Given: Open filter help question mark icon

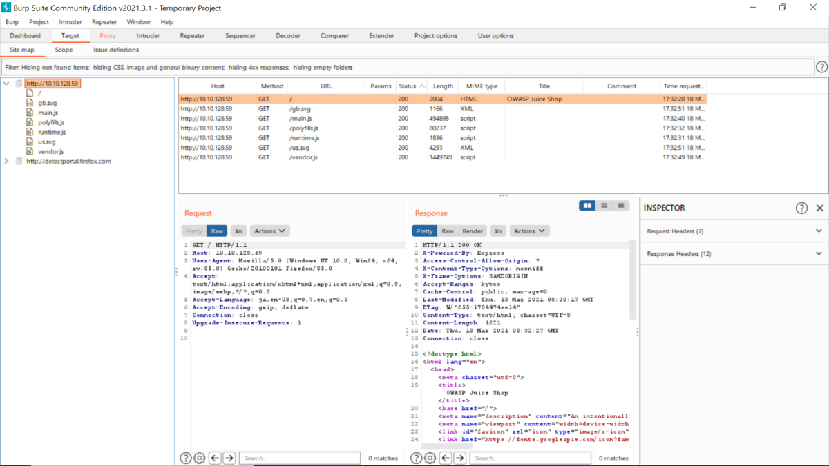Looking at the screenshot, I should pyautogui.click(x=821, y=67).
